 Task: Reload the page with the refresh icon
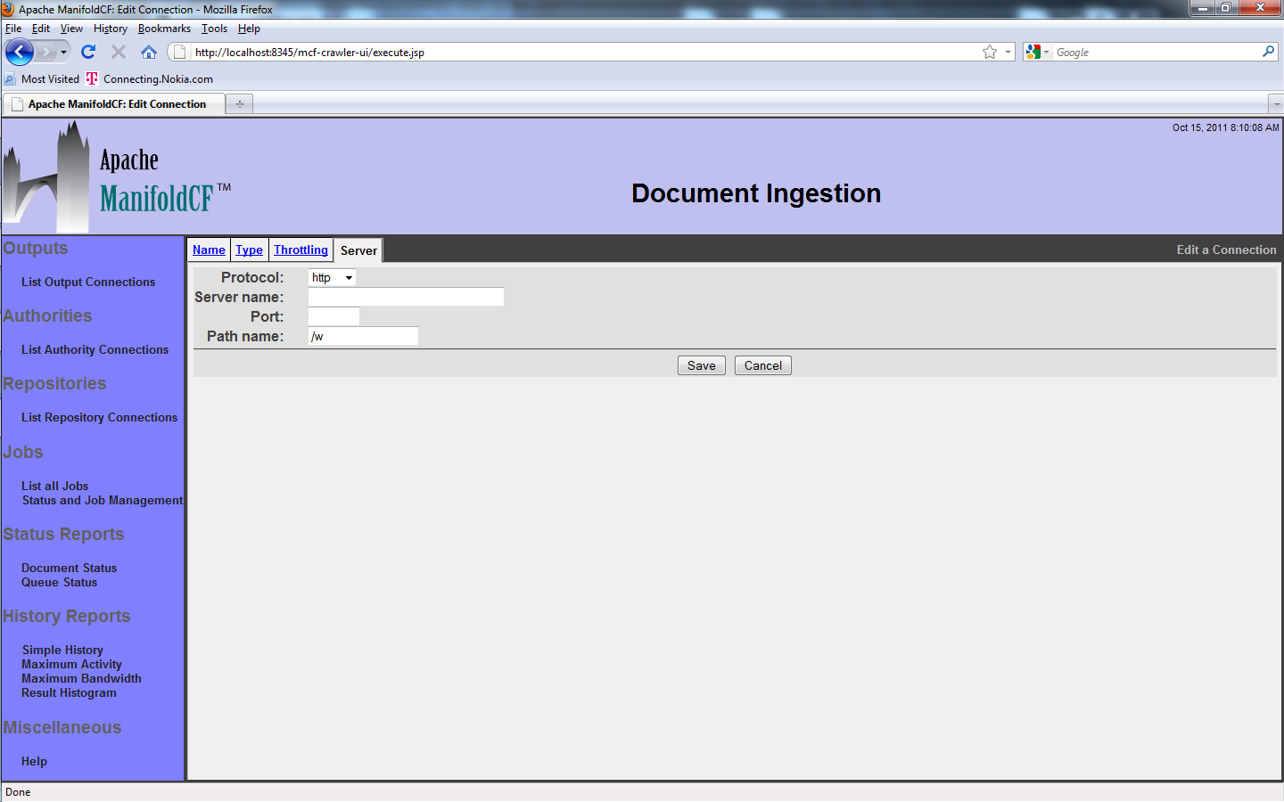click(x=88, y=53)
